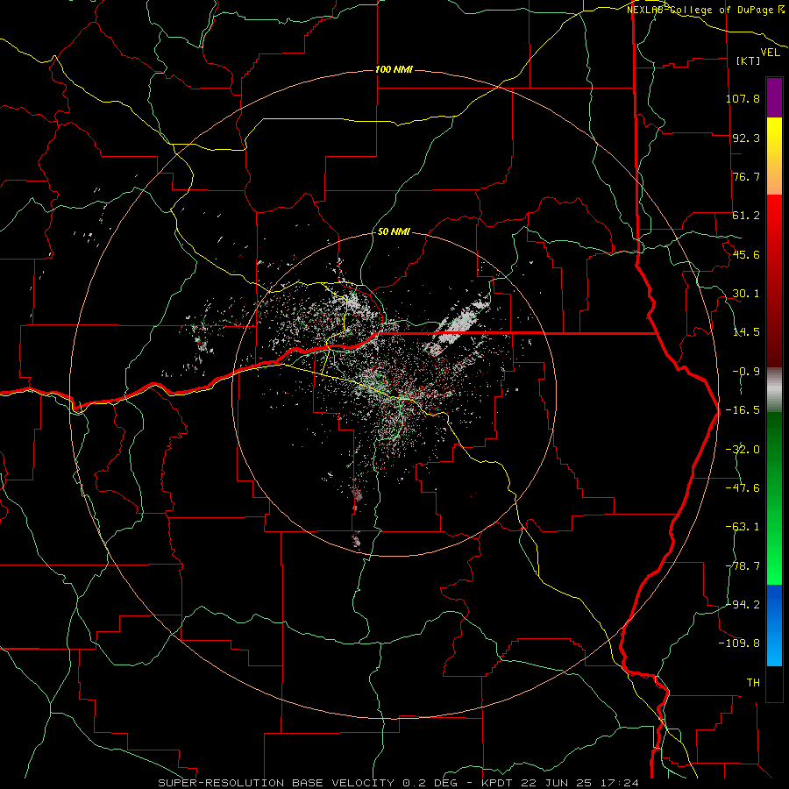Pick the yellow-orange segment of the color bar
789x789 pixels.
coord(774,156)
